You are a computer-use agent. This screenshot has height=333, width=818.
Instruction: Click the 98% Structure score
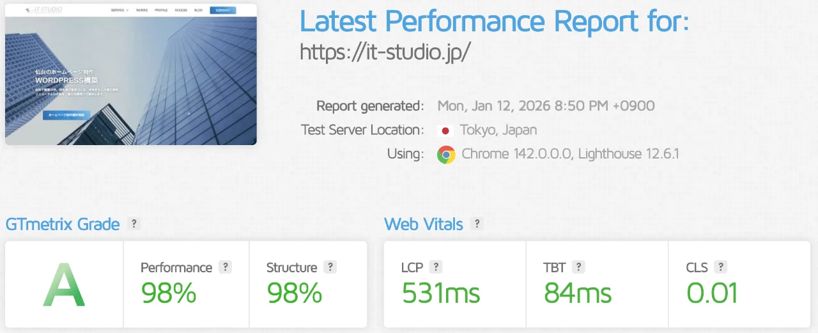point(295,293)
